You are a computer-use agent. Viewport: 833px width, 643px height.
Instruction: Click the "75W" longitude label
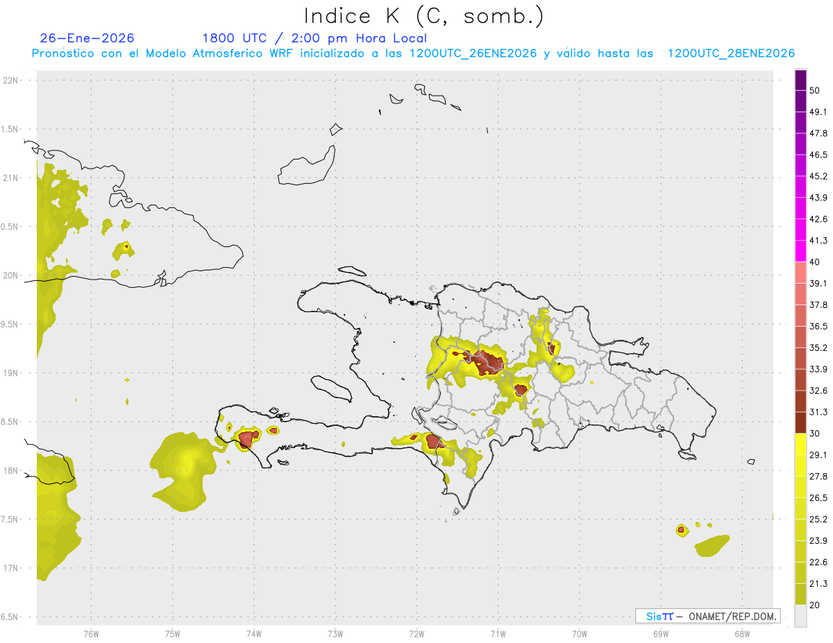pyautogui.click(x=172, y=633)
